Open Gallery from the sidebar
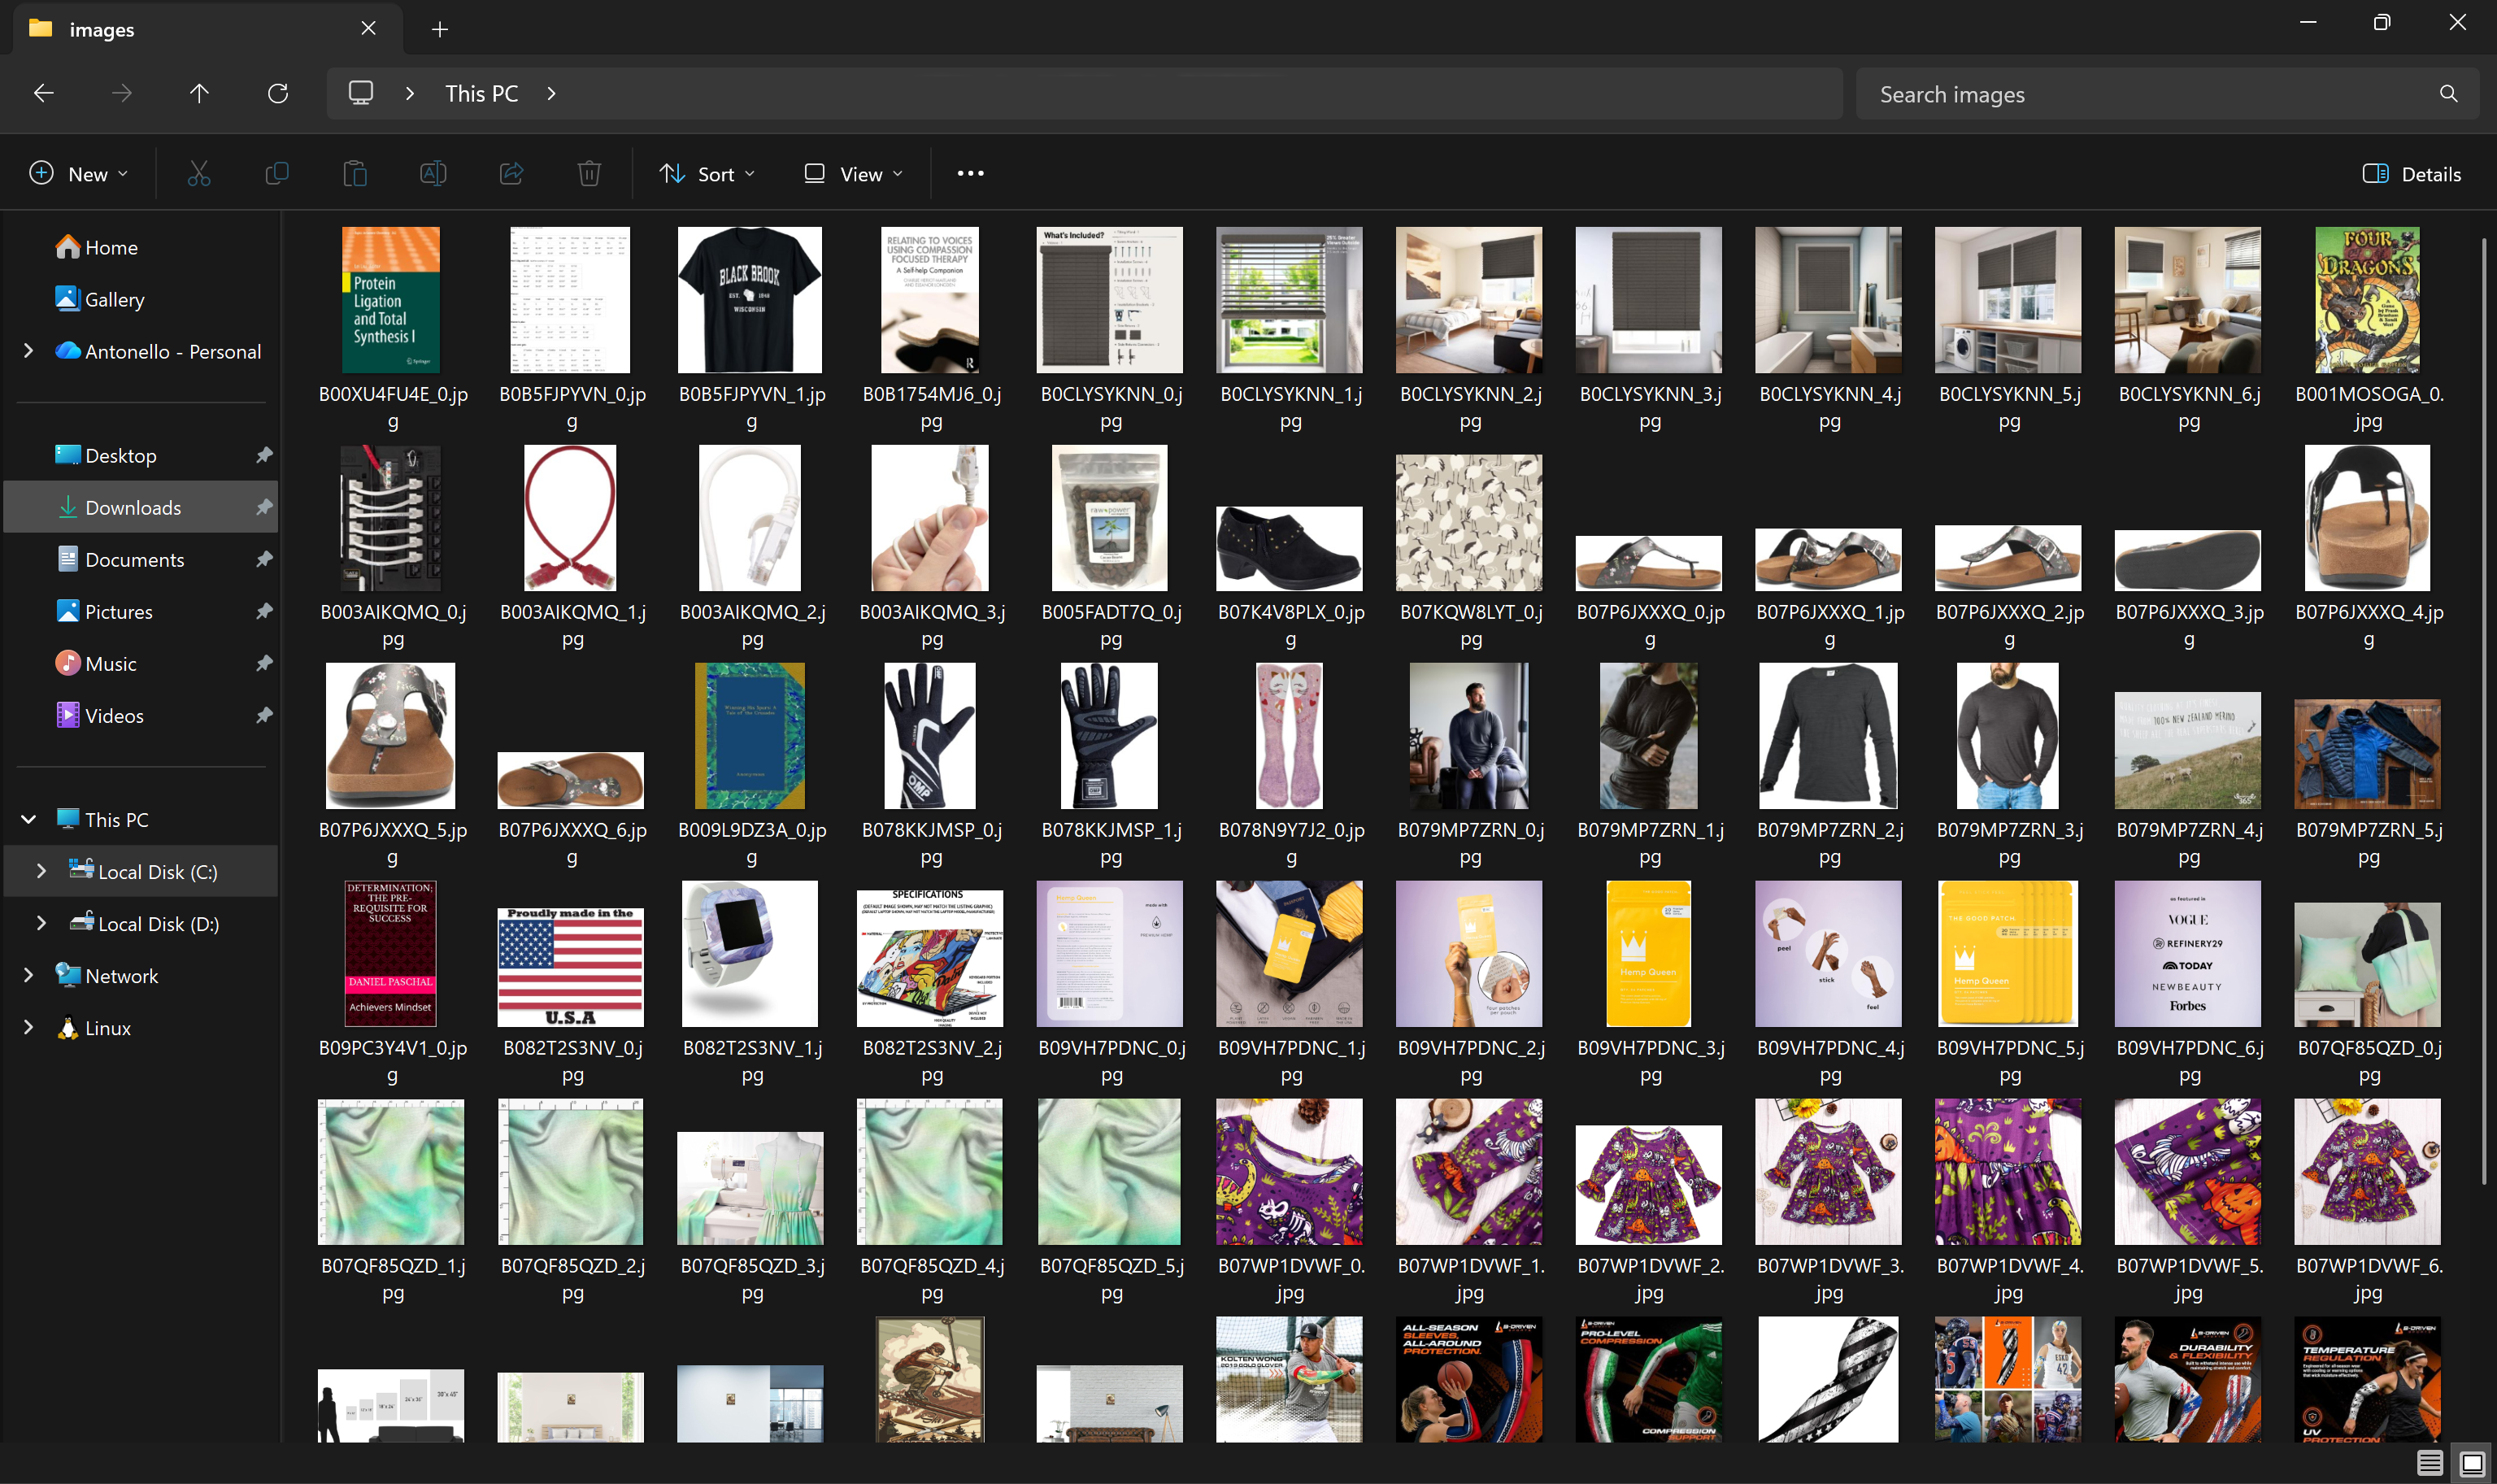Image resolution: width=2497 pixels, height=1484 pixels. [x=112, y=299]
